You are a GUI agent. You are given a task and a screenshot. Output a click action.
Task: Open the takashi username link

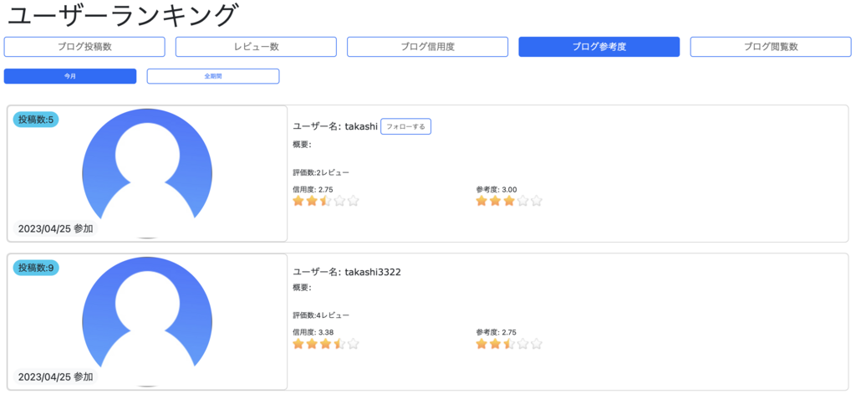coord(361,126)
